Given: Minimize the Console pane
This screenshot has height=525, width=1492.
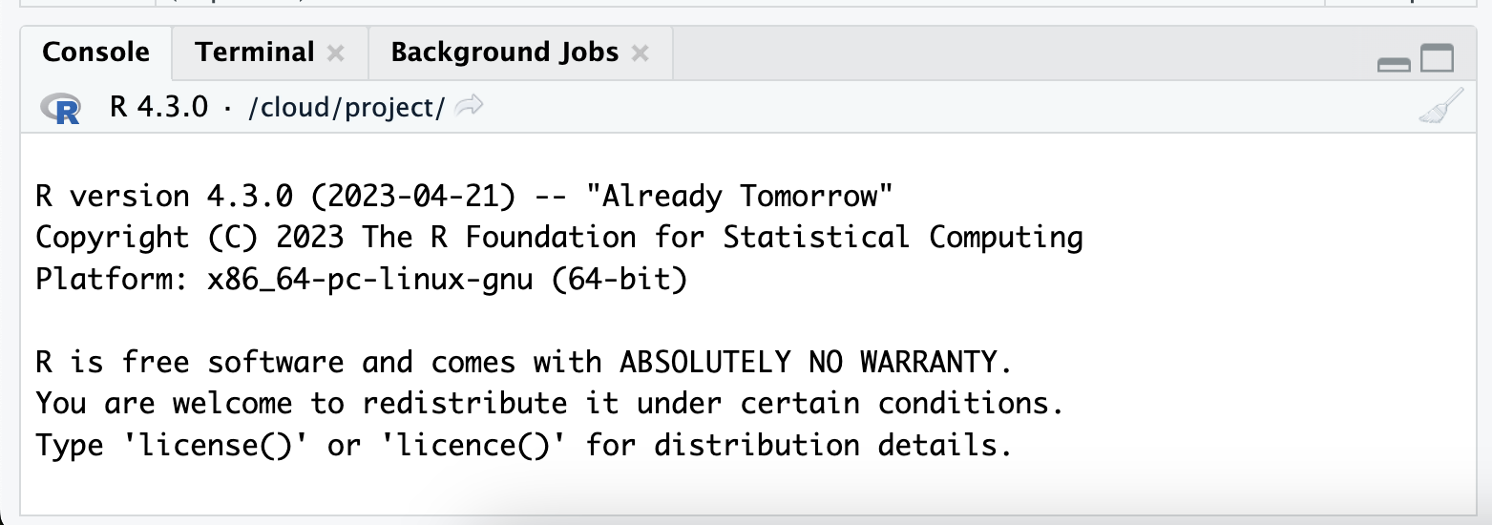Looking at the screenshot, I should 1395,63.
